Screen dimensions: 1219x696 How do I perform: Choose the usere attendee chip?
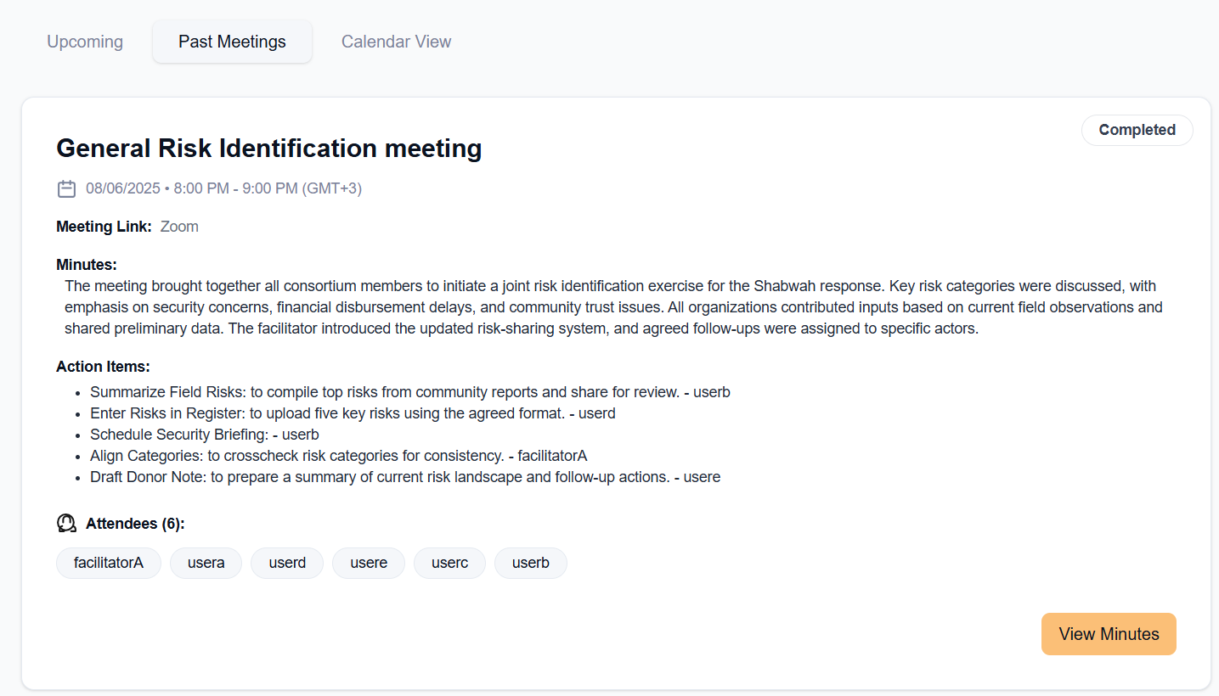pyautogui.click(x=369, y=563)
